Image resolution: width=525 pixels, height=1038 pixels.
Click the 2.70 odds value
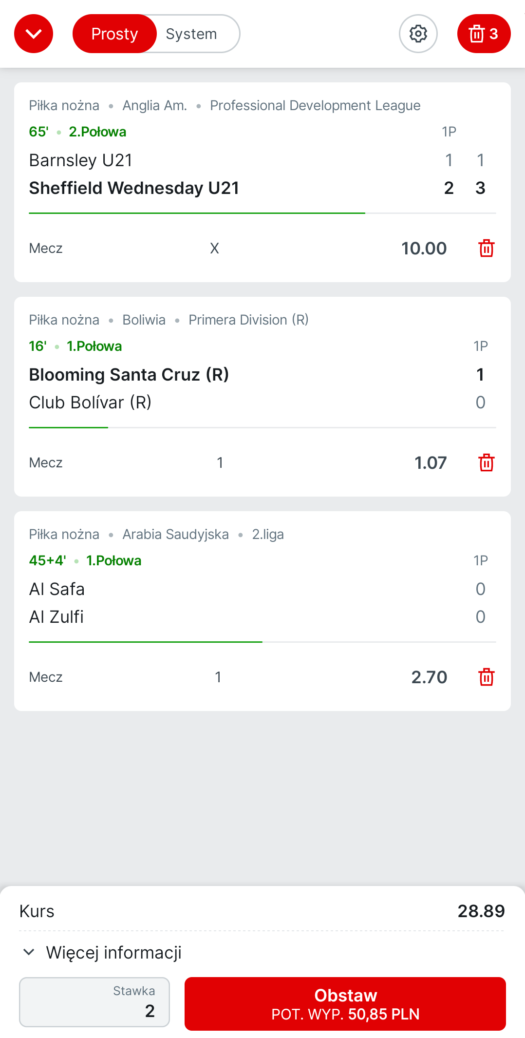coord(429,677)
